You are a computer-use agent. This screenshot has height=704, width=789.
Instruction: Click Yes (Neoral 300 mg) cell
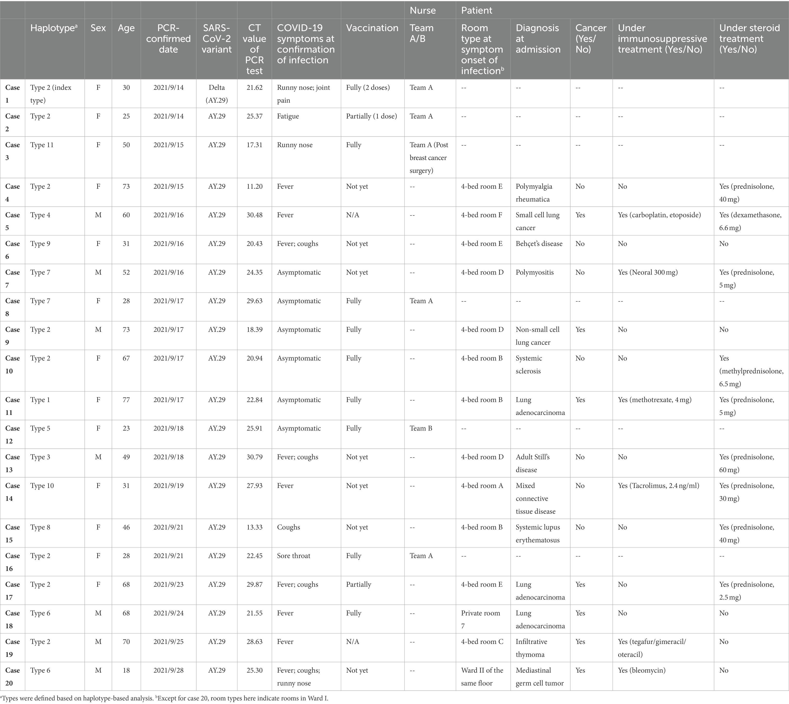(x=647, y=272)
